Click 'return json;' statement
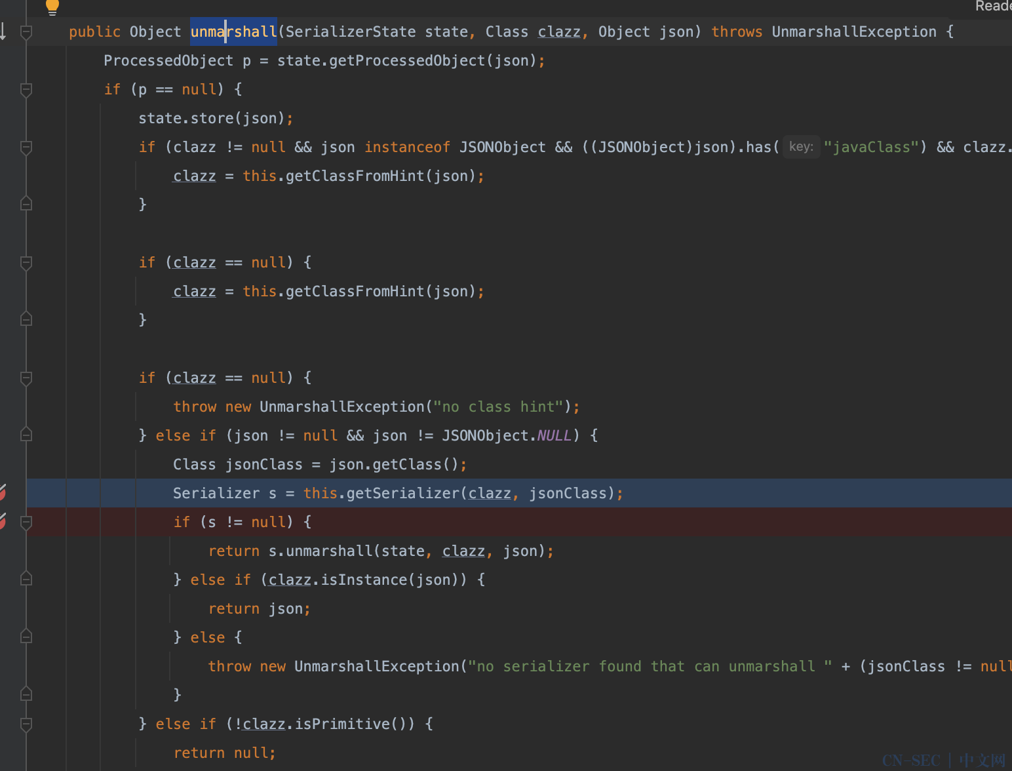Viewport: 1012px width, 771px height. click(x=260, y=608)
